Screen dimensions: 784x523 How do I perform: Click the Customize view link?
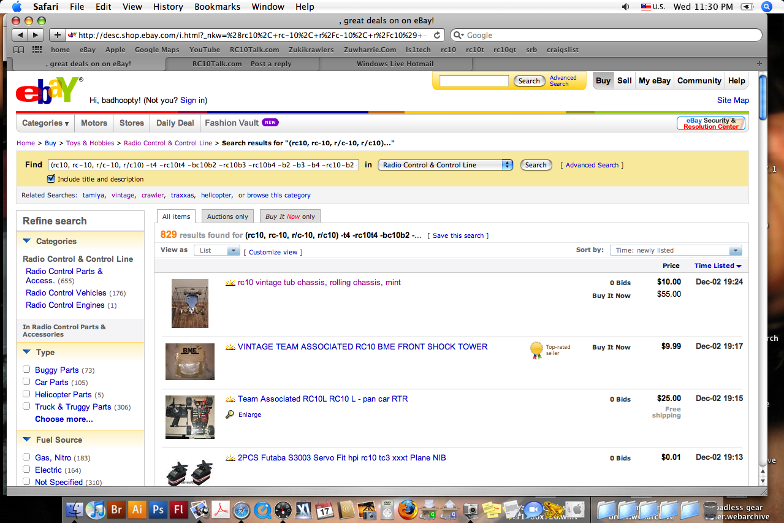tap(273, 252)
